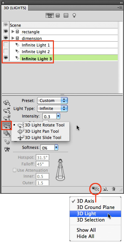Click the Filter by Meshes icon

tap(58, 16)
